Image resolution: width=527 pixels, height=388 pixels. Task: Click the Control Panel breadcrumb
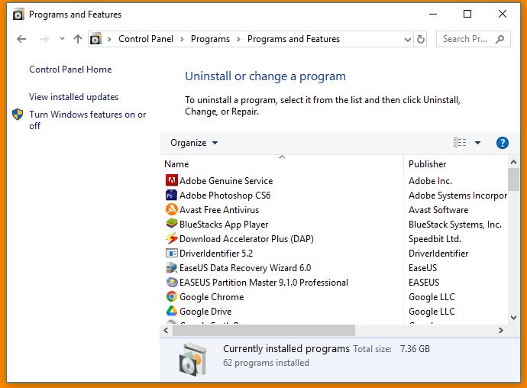[146, 39]
